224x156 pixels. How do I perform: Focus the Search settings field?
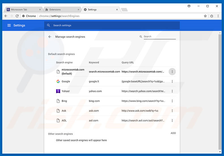coord(112,25)
